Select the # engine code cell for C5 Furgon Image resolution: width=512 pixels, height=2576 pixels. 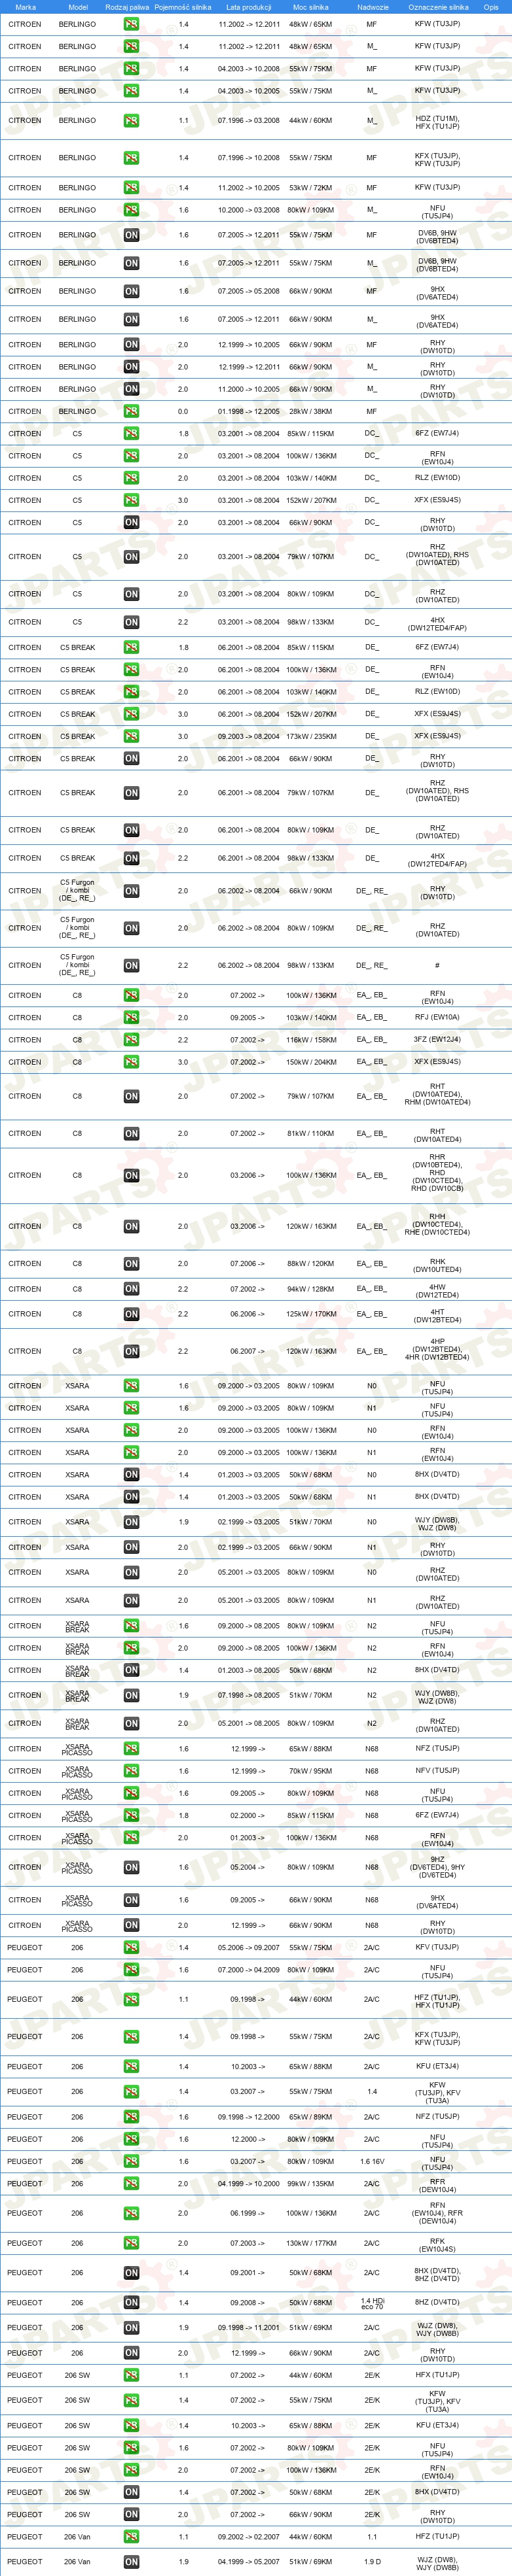tap(438, 965)
